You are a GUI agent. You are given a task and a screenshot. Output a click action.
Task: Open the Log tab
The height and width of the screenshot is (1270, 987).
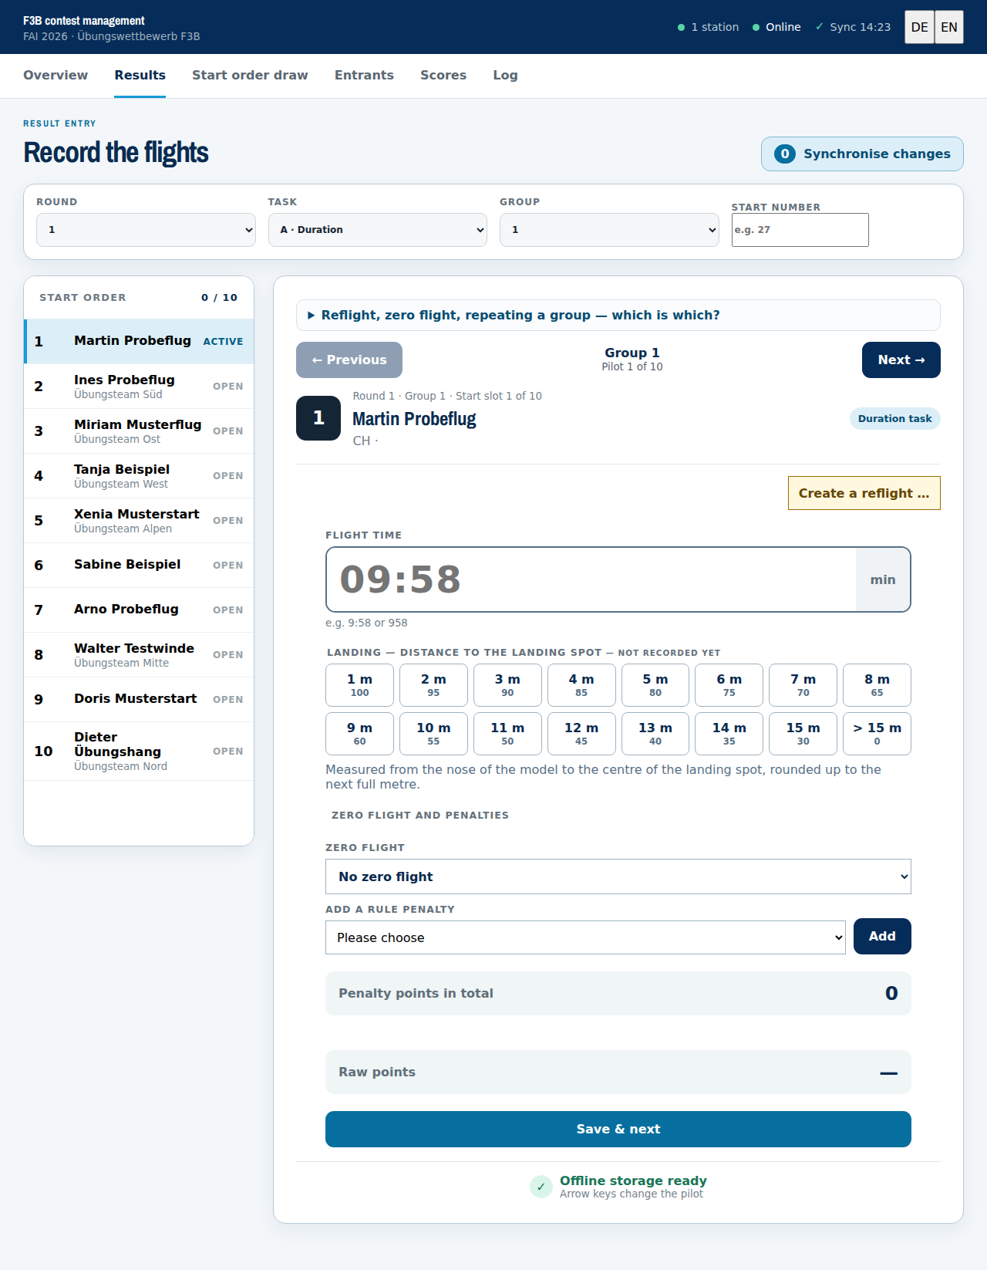505,75
